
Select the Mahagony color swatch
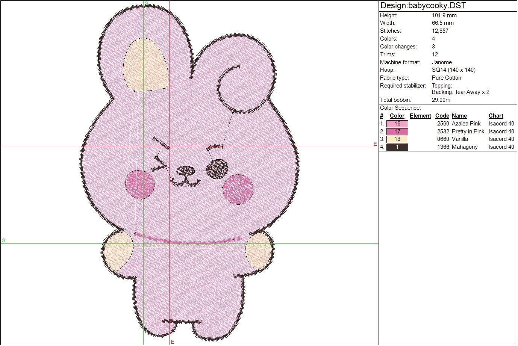[x=397, y=147]
